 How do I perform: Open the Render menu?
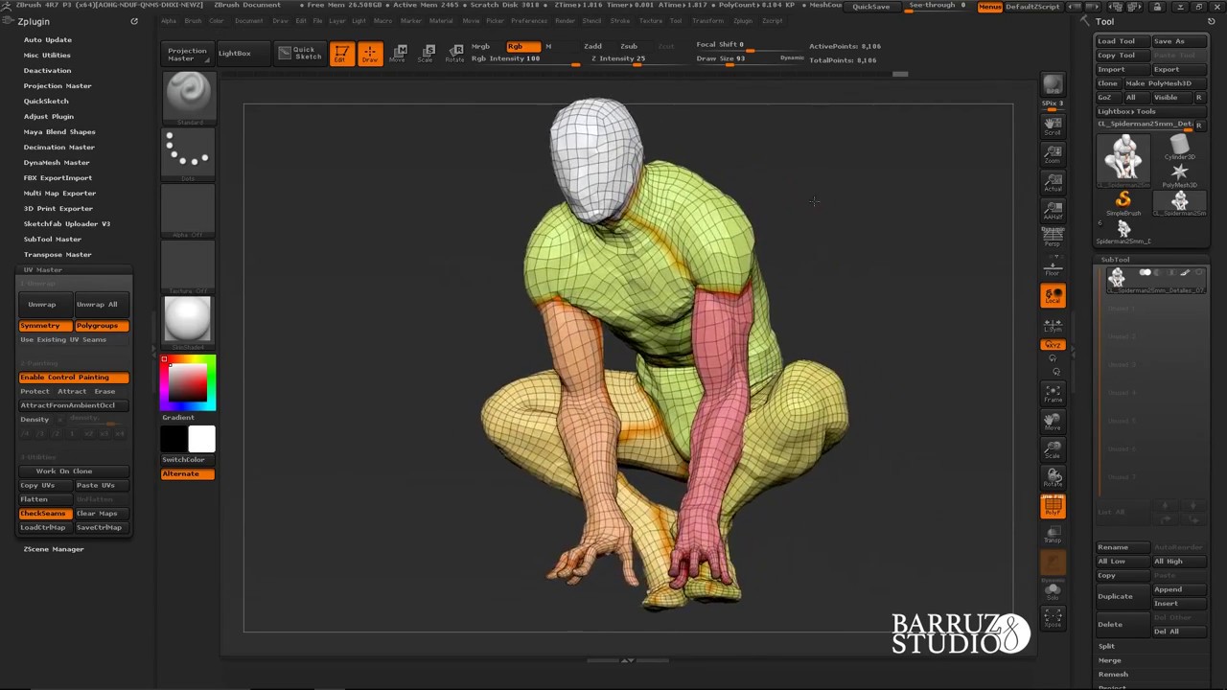(x=566, y=20)
